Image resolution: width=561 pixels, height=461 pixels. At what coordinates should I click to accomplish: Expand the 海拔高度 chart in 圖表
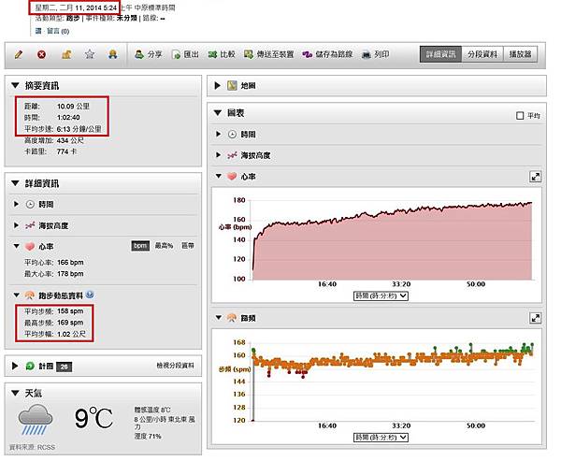(x=218, y=155)
